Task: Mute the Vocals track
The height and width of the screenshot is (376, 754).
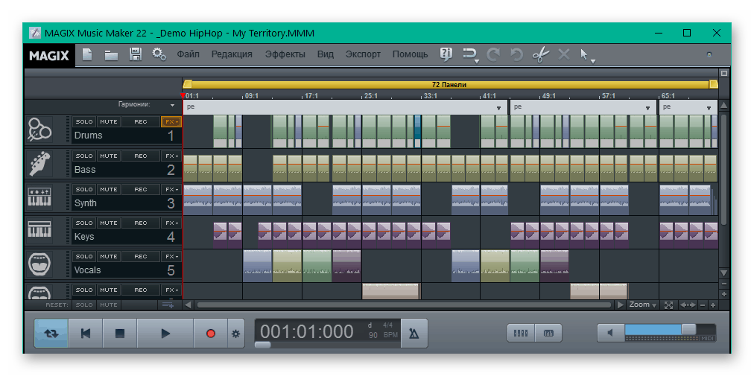Action: tap(108, 256)
